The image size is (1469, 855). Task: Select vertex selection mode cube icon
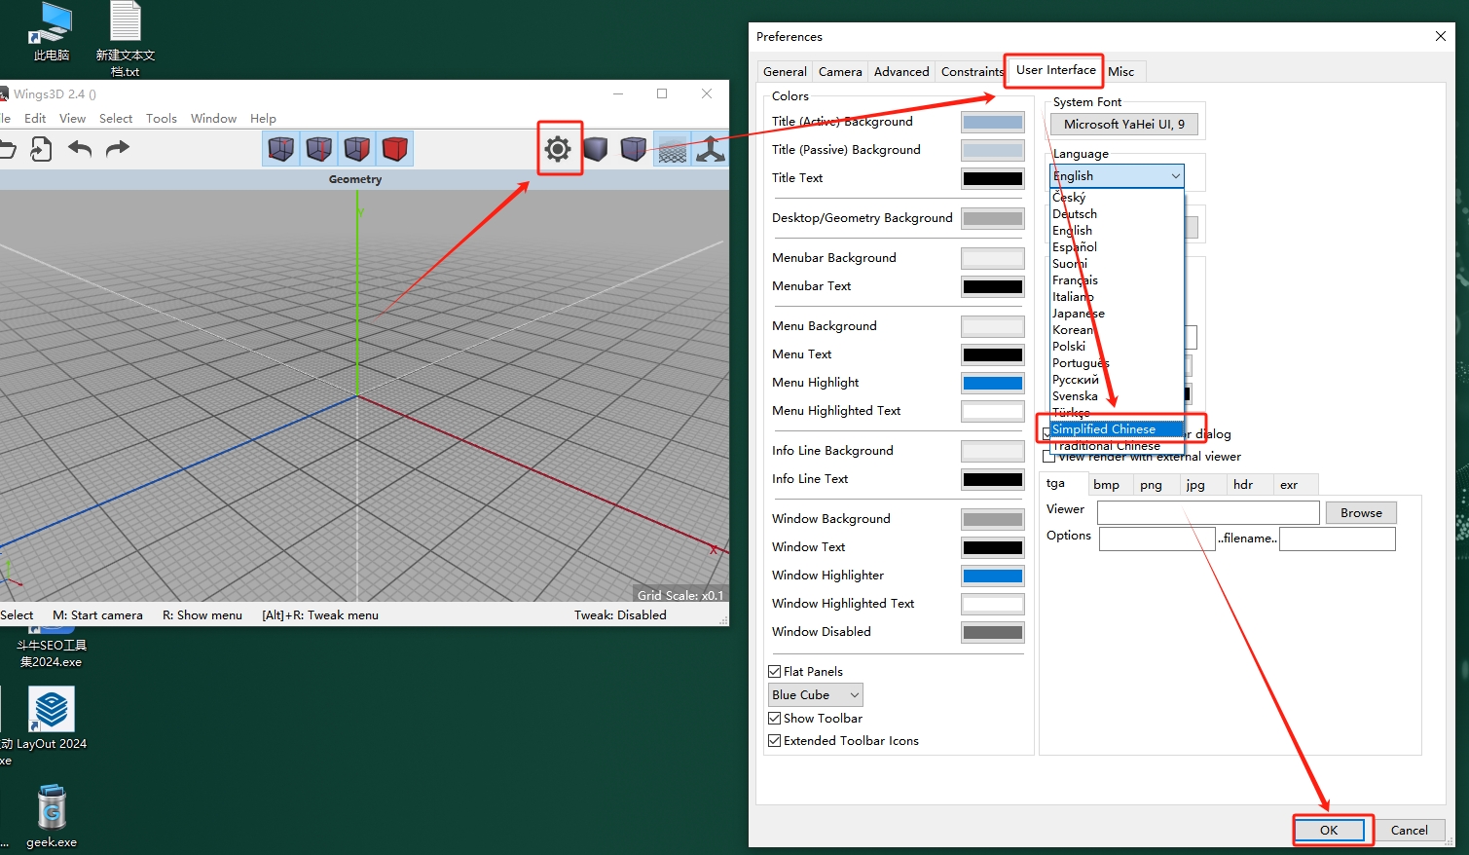(x=281, y=149)
